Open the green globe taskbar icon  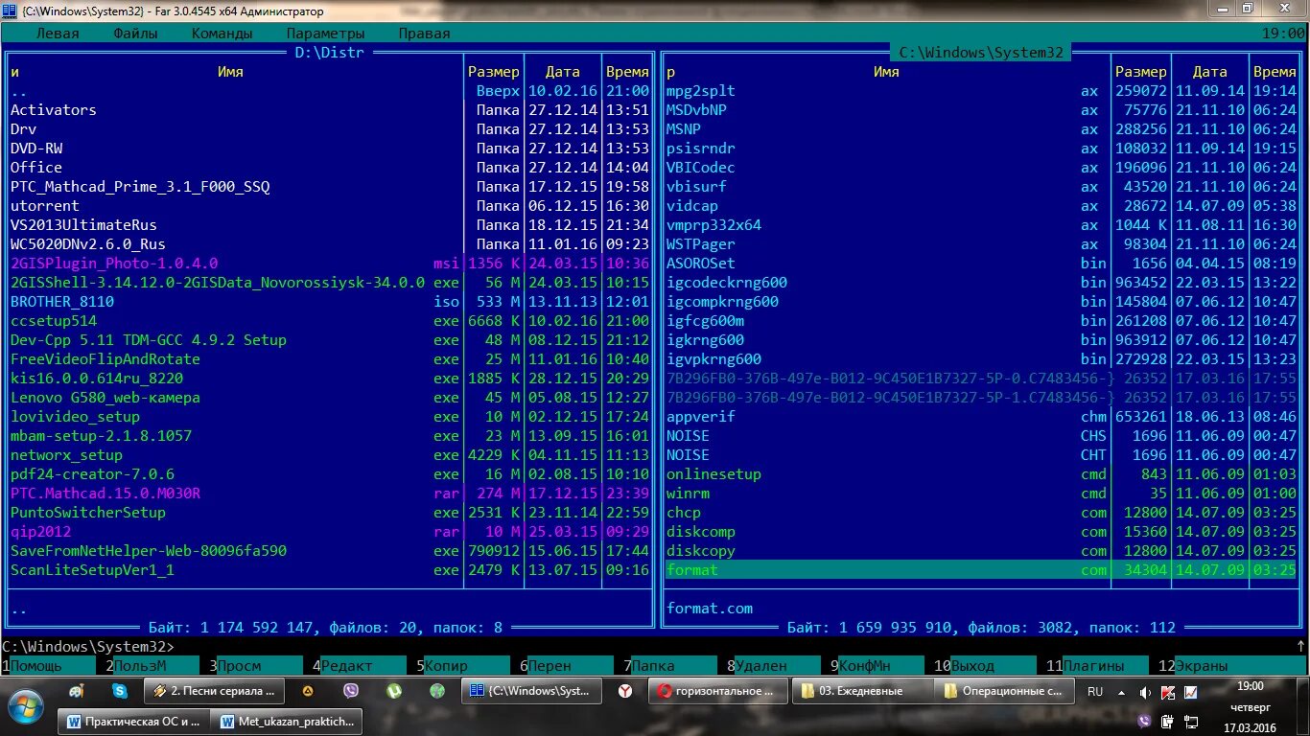point(437,690)
